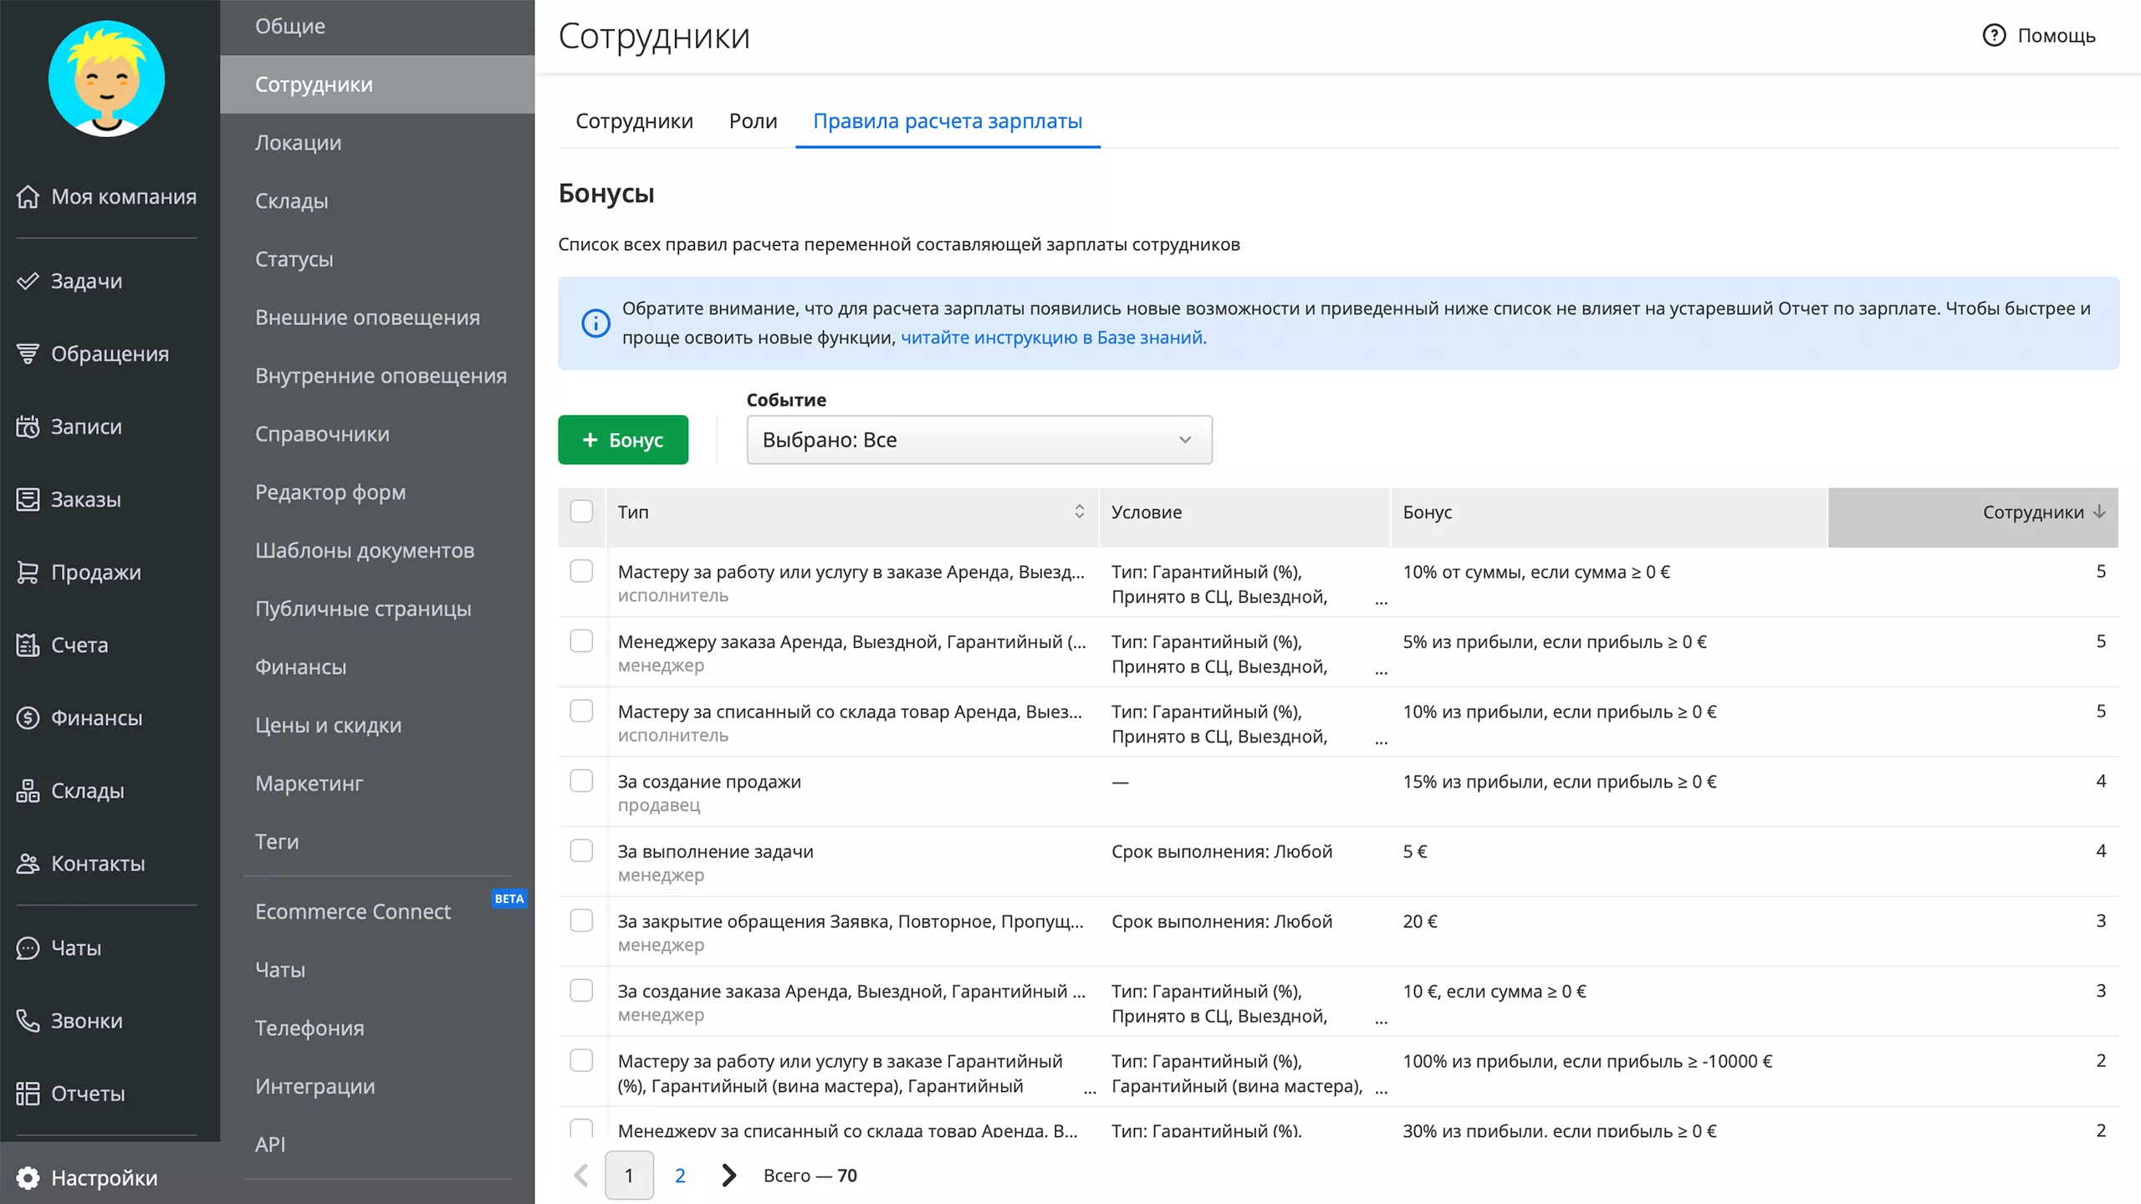Toggle the select-all checkbox in table header
This screenshot has width=2141, height=1204.
[581, 512]
